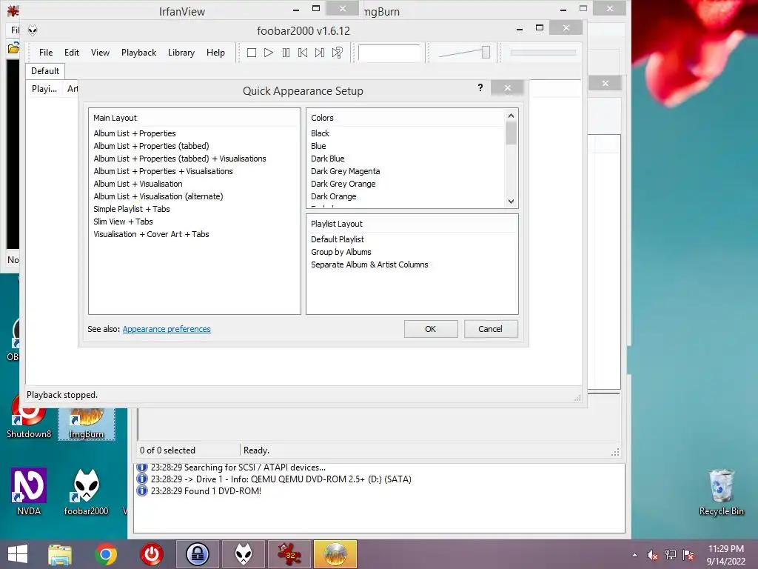Click the red power icon on the taskbar
Image resolution: width=758 pixels, height=569 pixels.
[151, 554]
